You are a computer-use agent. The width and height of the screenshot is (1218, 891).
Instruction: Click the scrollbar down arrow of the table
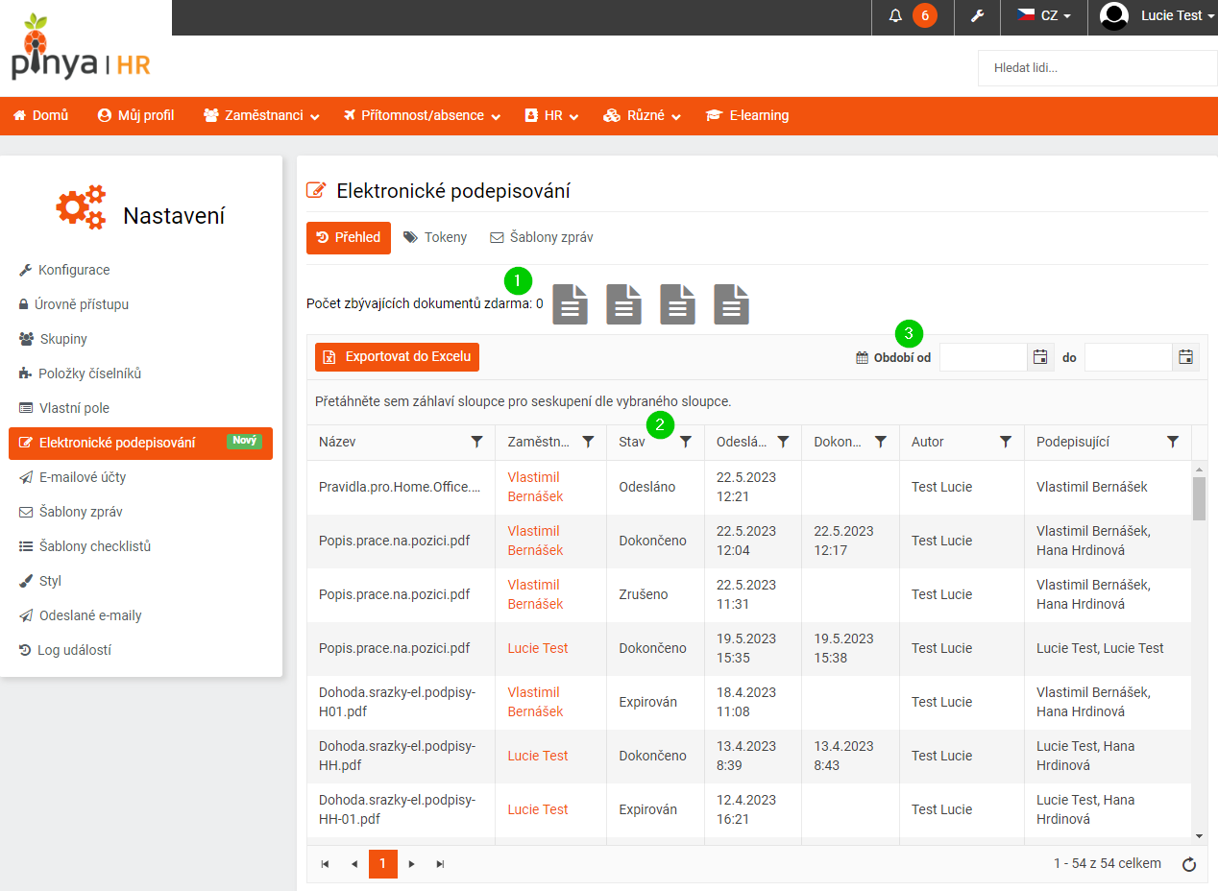(x=1199, y=836)
